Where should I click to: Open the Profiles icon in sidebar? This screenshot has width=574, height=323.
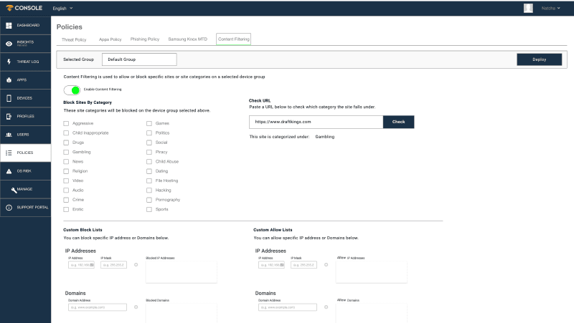[9, 116]
